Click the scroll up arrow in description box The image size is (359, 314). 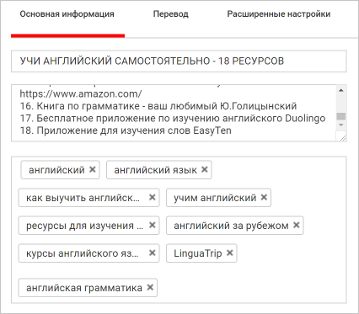341,90
